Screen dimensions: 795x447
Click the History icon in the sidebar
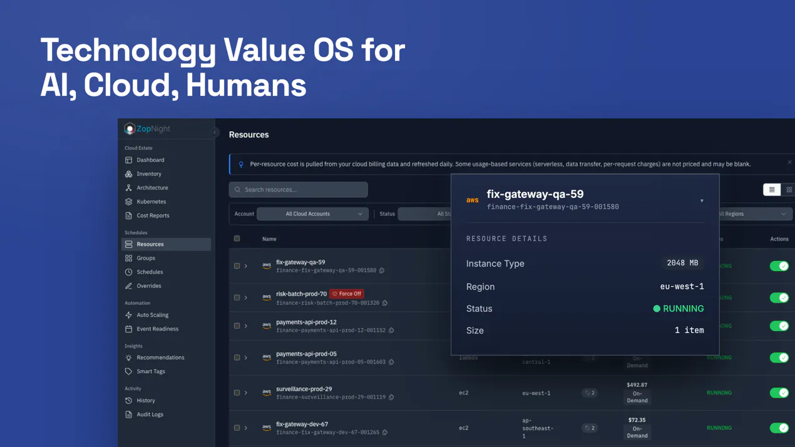128,401
